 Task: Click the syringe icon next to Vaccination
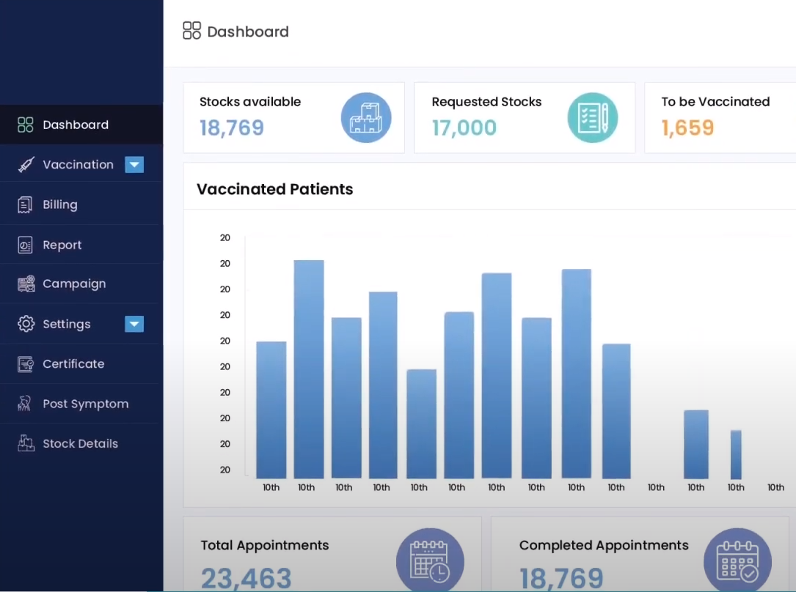click(x=26, y=164)
